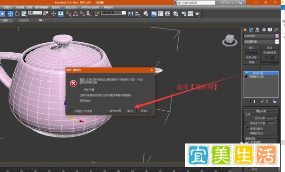Select the Select Object tool
285x172 pixels.
point(2,14)
